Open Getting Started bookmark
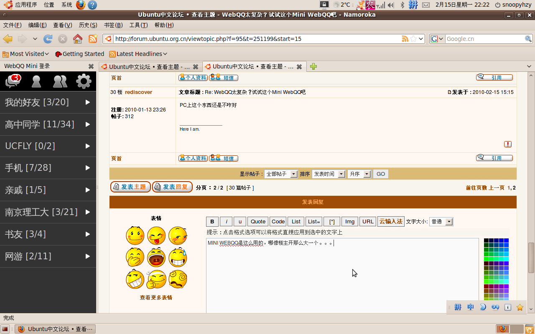 coord(79,54)
